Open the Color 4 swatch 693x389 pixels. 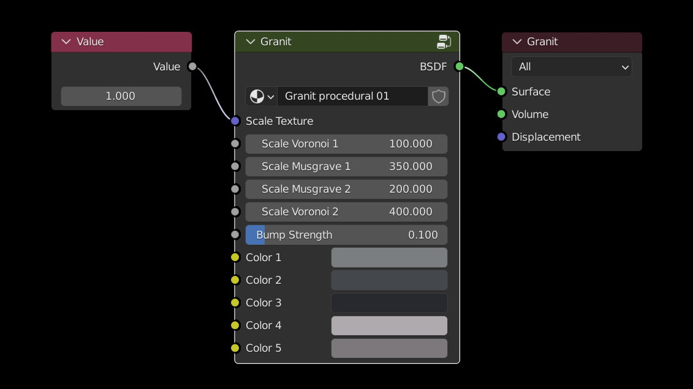click(x=389, y=325)
